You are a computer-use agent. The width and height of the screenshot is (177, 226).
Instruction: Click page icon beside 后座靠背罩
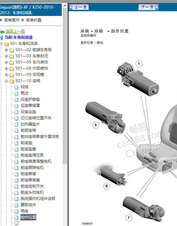click(17, 106)
